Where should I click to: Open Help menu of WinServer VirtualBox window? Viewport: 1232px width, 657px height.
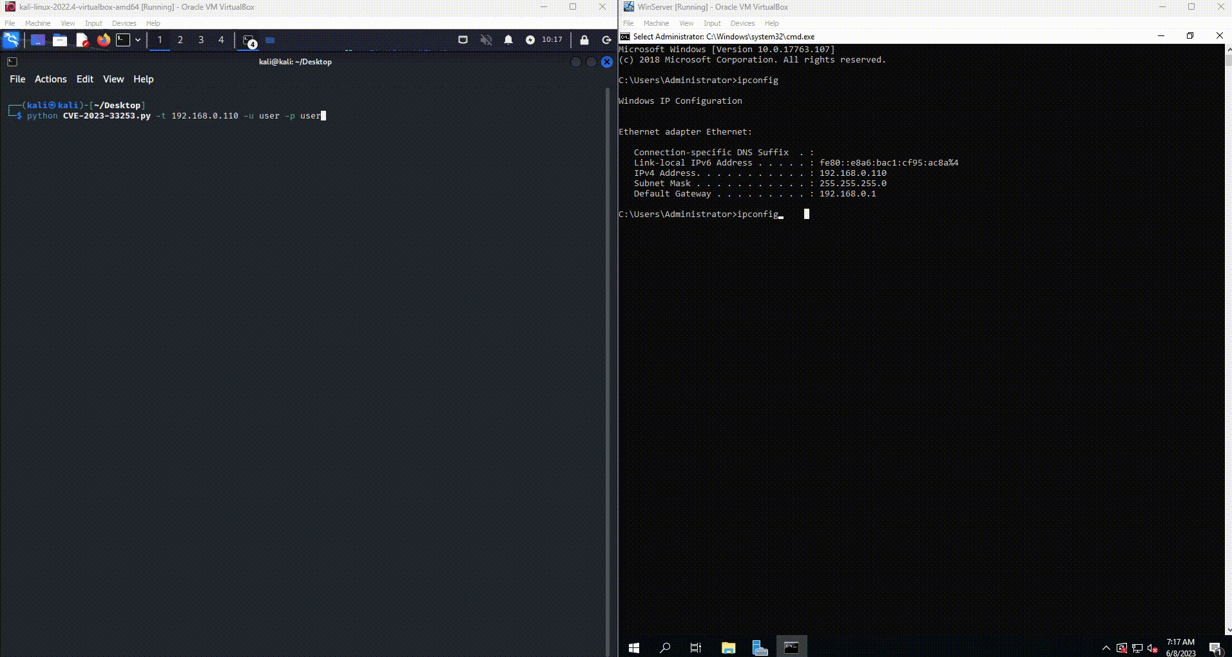[771, 23]
